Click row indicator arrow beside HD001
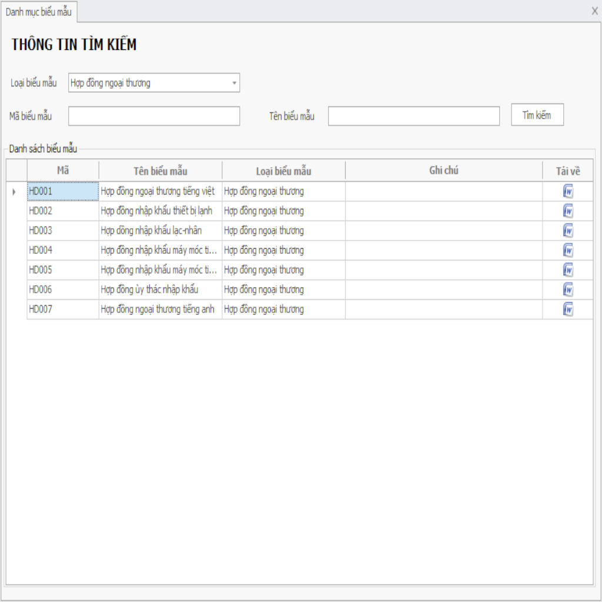602x602 pixels. coord(14,192)
